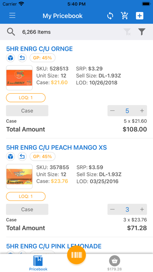The image size is (153, 272).
Task: Open search with magnifying glass icon
Action: 11,32
